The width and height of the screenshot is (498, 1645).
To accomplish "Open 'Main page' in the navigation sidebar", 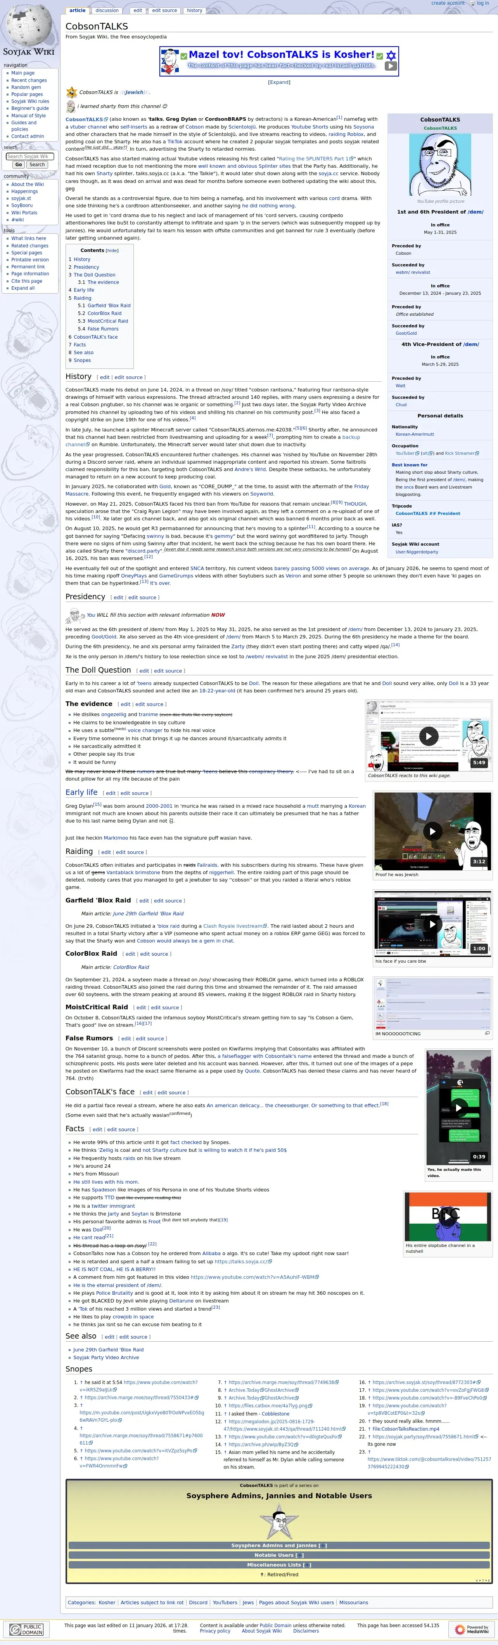I will 23,73.
